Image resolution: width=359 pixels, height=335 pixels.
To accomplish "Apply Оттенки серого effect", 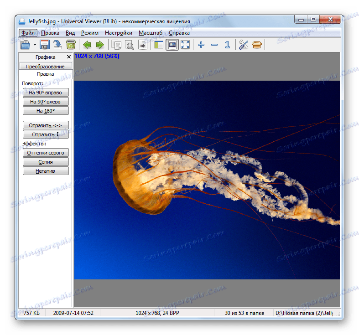I will point(46,153).
